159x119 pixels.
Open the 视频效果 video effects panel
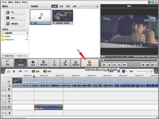tap(43, 63)
